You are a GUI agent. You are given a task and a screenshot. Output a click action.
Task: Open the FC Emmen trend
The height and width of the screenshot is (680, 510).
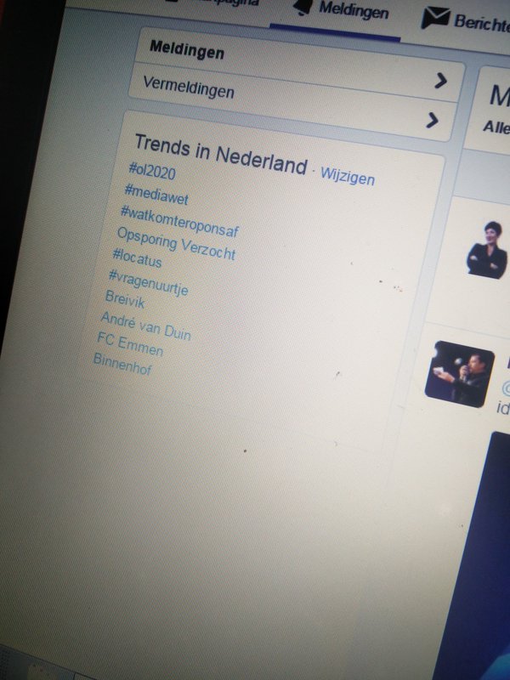(130, 344)
